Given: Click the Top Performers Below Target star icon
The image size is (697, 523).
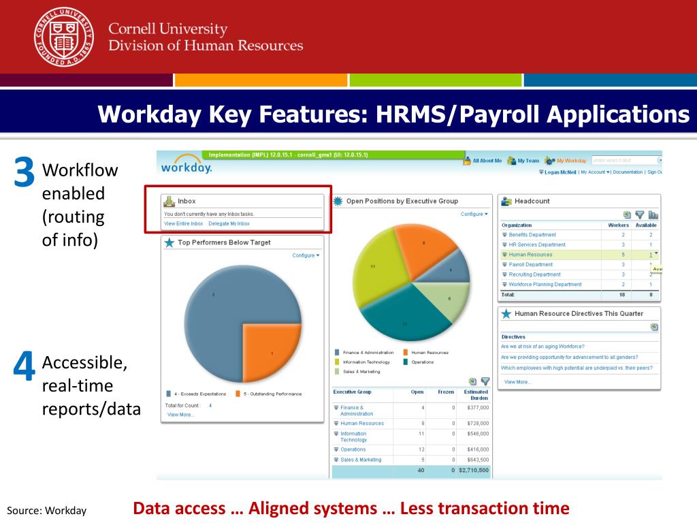Looking at the screenshot, I should [169, 242].
